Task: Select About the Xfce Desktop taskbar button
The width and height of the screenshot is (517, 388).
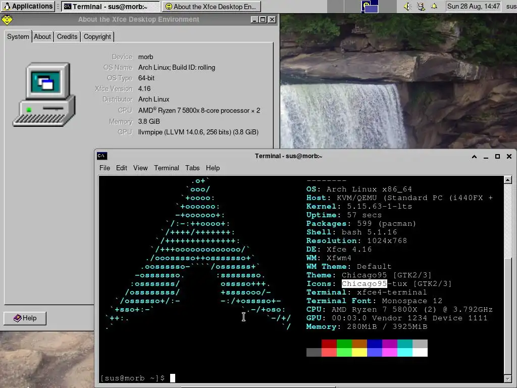Action: coord(211,6)
